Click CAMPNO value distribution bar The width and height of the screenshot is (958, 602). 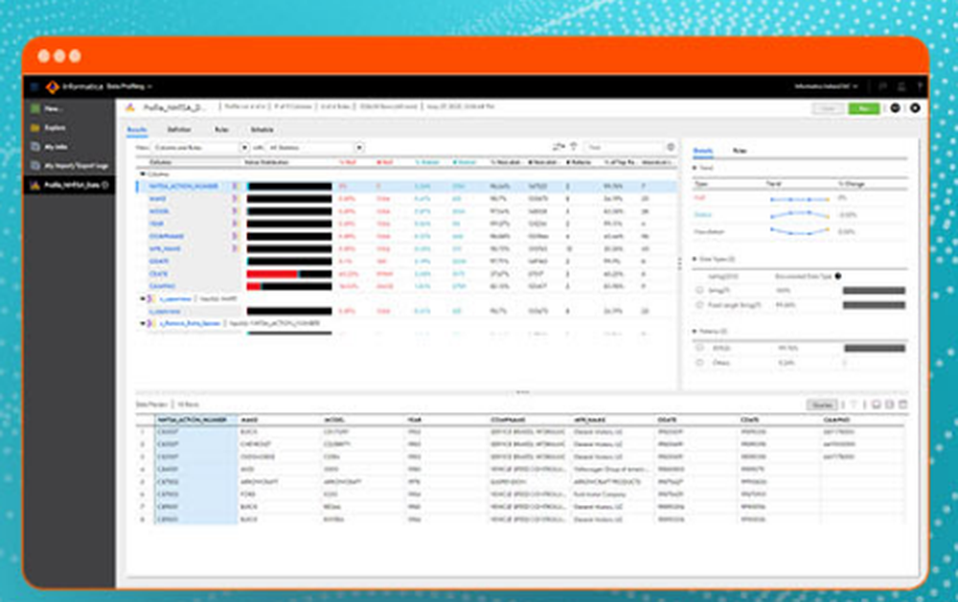289,286
